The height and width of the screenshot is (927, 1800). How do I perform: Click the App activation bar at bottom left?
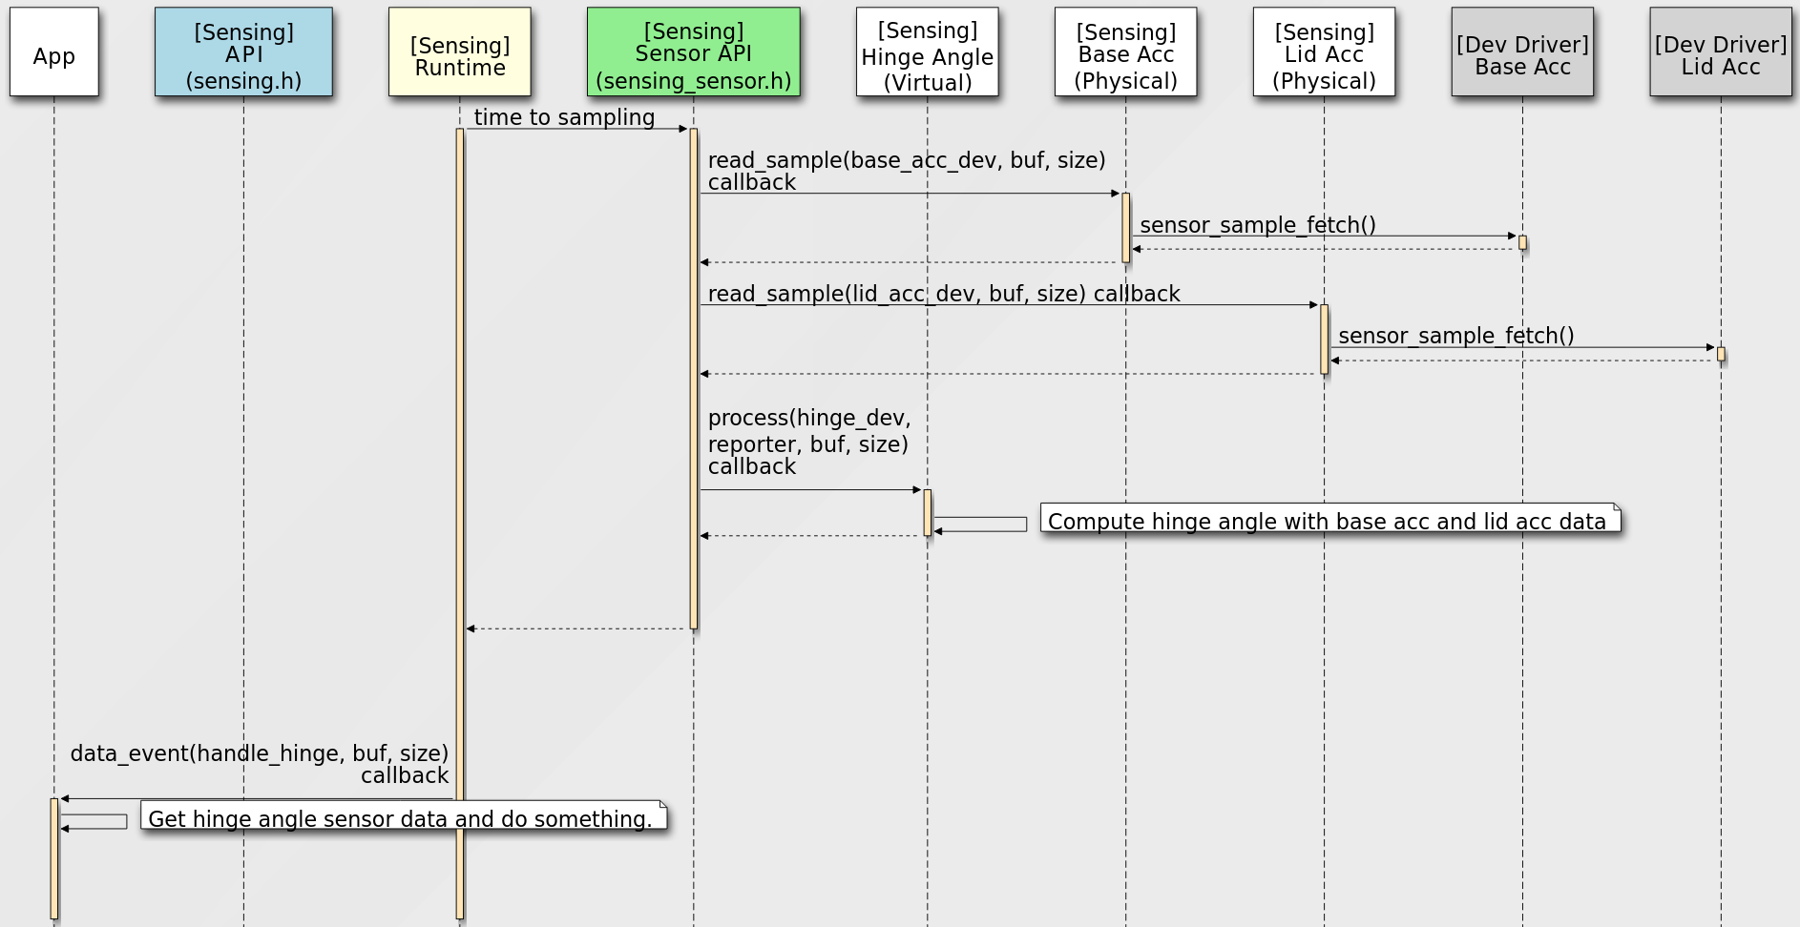tap(54, 858)
